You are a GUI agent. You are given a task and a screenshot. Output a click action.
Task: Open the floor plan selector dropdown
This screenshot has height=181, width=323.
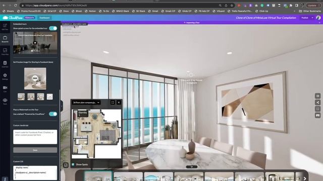(x=86, y=103)
